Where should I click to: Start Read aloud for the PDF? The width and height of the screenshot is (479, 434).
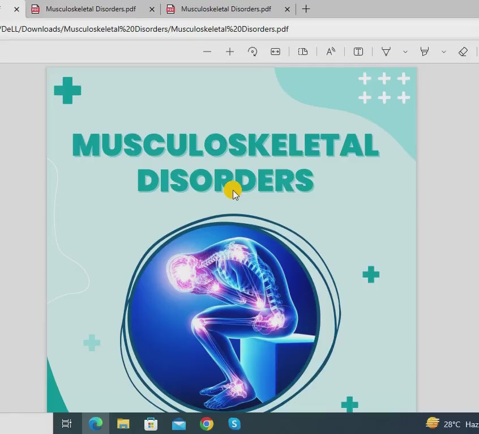(331, 52)
